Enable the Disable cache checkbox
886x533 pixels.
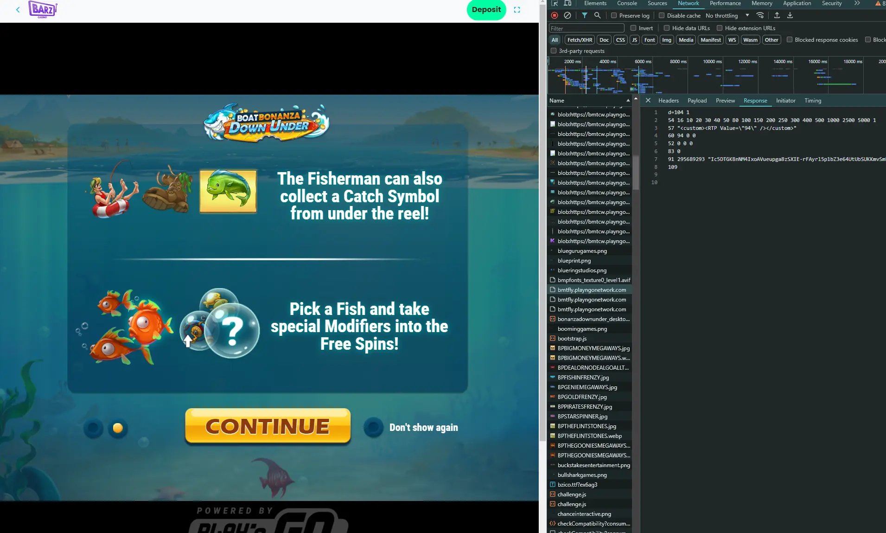pyautogui.click(x=662, y=15)
